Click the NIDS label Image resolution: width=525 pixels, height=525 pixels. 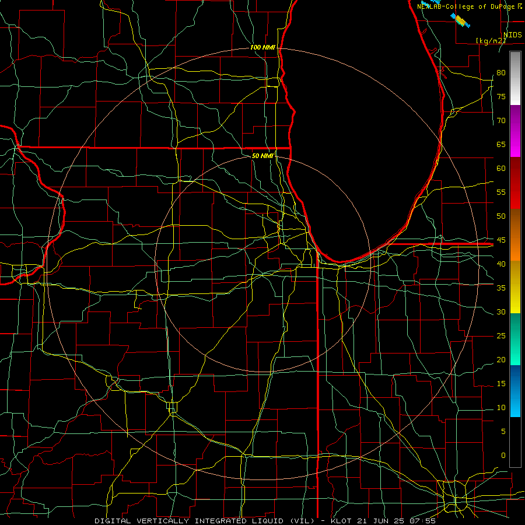coord(512,34)
